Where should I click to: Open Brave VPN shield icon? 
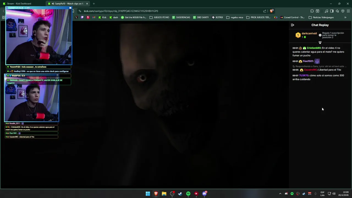343,11
